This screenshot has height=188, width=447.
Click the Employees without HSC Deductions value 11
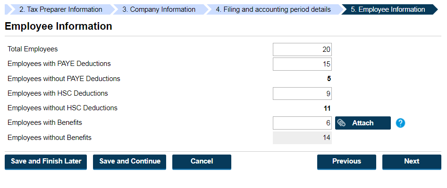327,108
